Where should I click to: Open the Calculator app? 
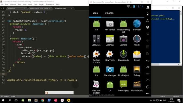96,40
